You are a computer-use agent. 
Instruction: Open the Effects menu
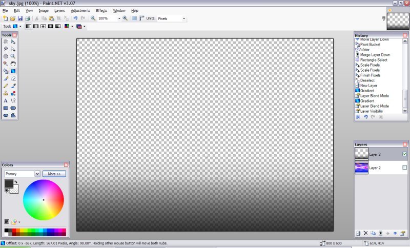pyautogui.click(x=101, y=10)
